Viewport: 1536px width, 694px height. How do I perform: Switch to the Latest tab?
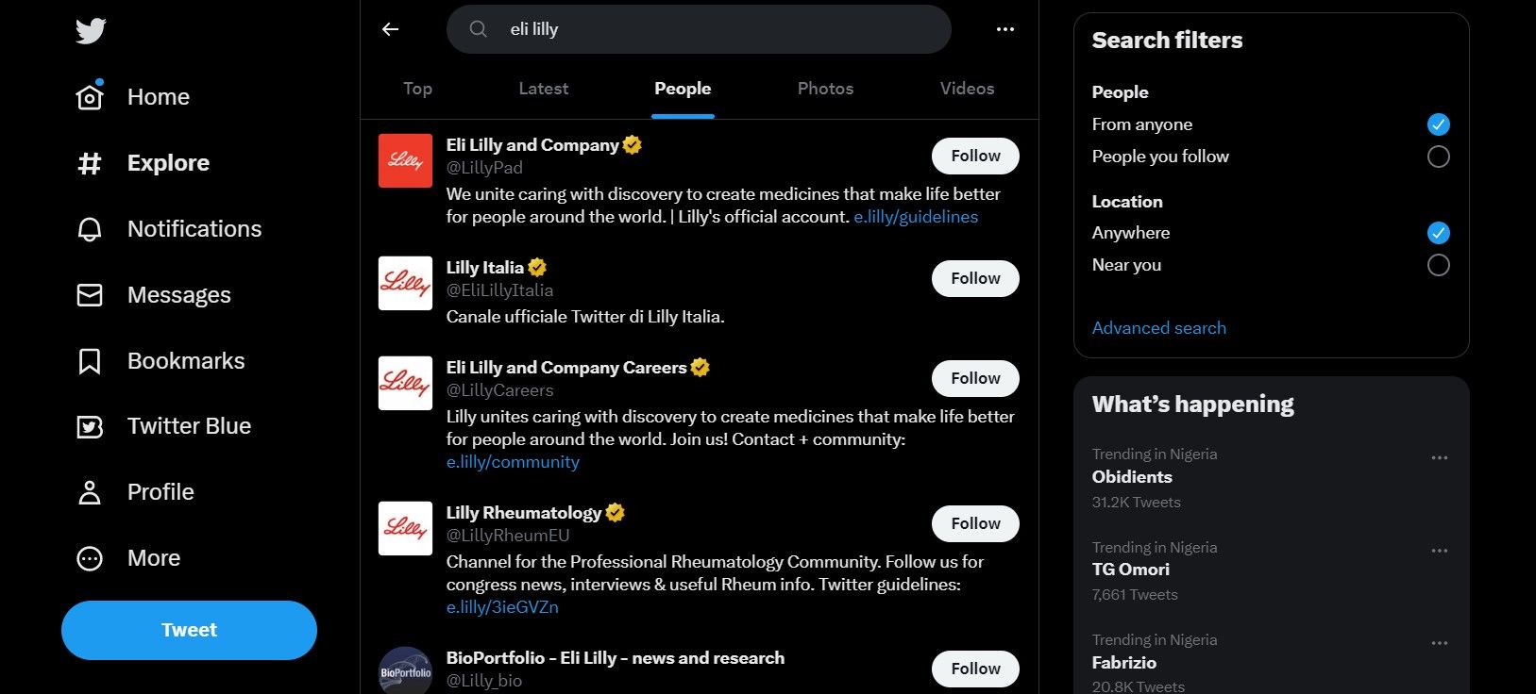543,88
